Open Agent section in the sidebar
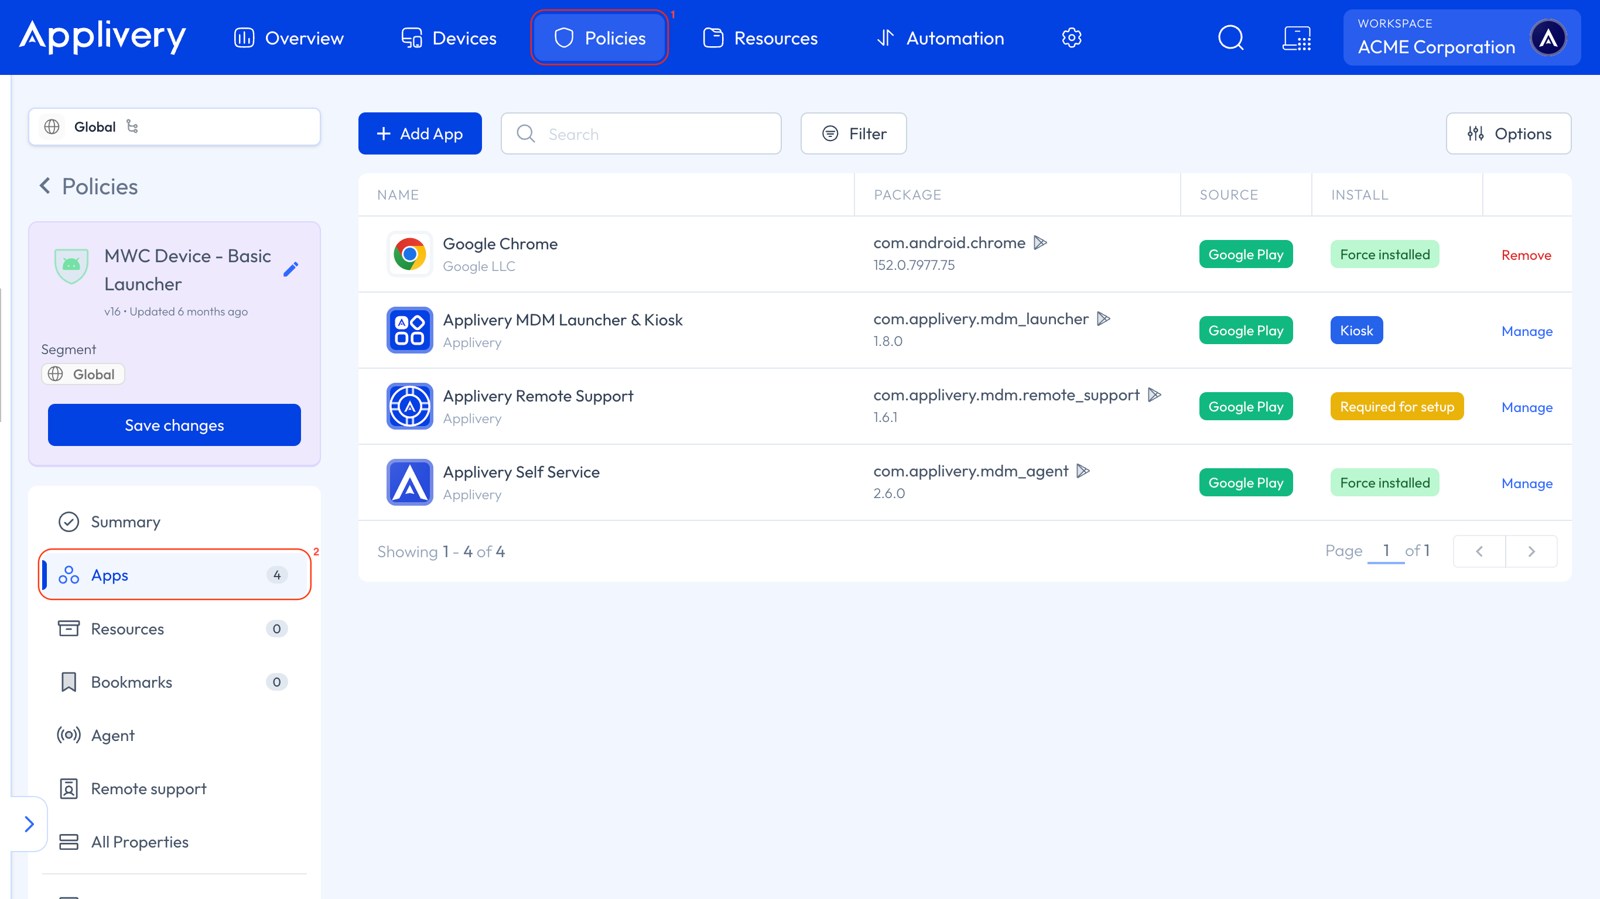The height and width of the screenshot is (899, 1600). click(174, 736)
